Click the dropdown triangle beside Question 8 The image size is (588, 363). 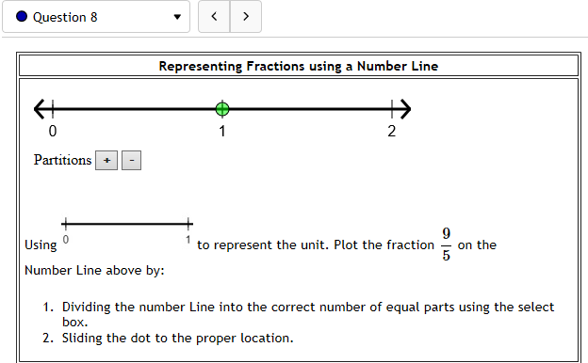[x=177, y=17]
